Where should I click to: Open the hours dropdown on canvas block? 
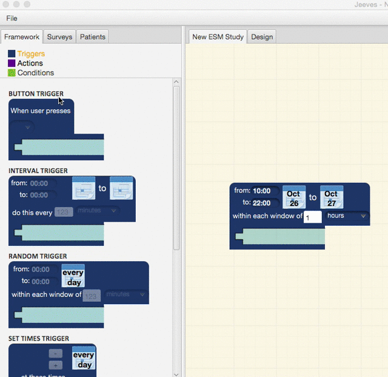(347, 216)
